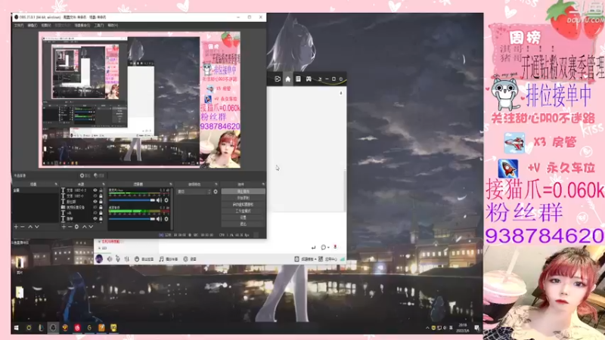Click the red taskbar app icon

77,328
